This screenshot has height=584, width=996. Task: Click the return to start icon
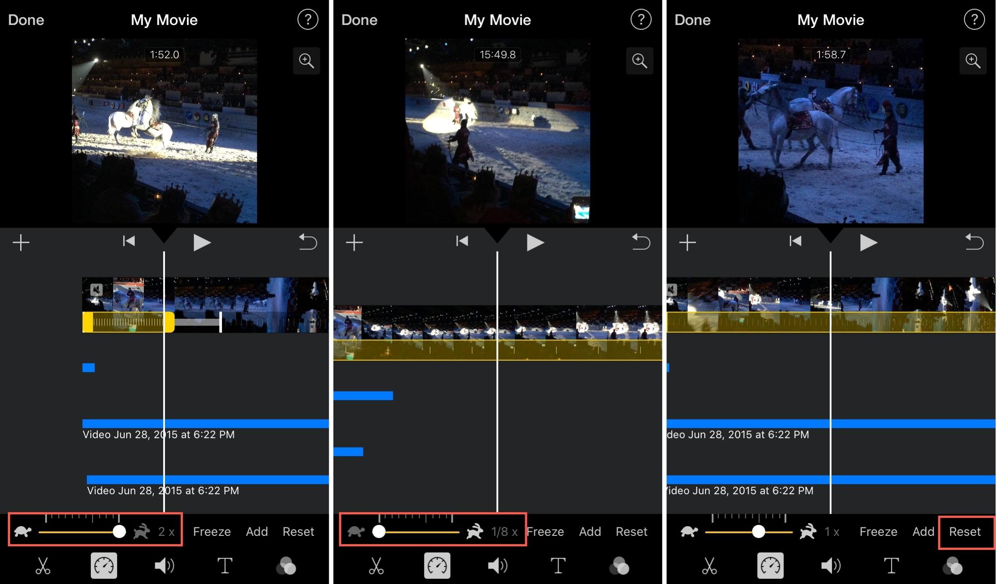point(127,241)
